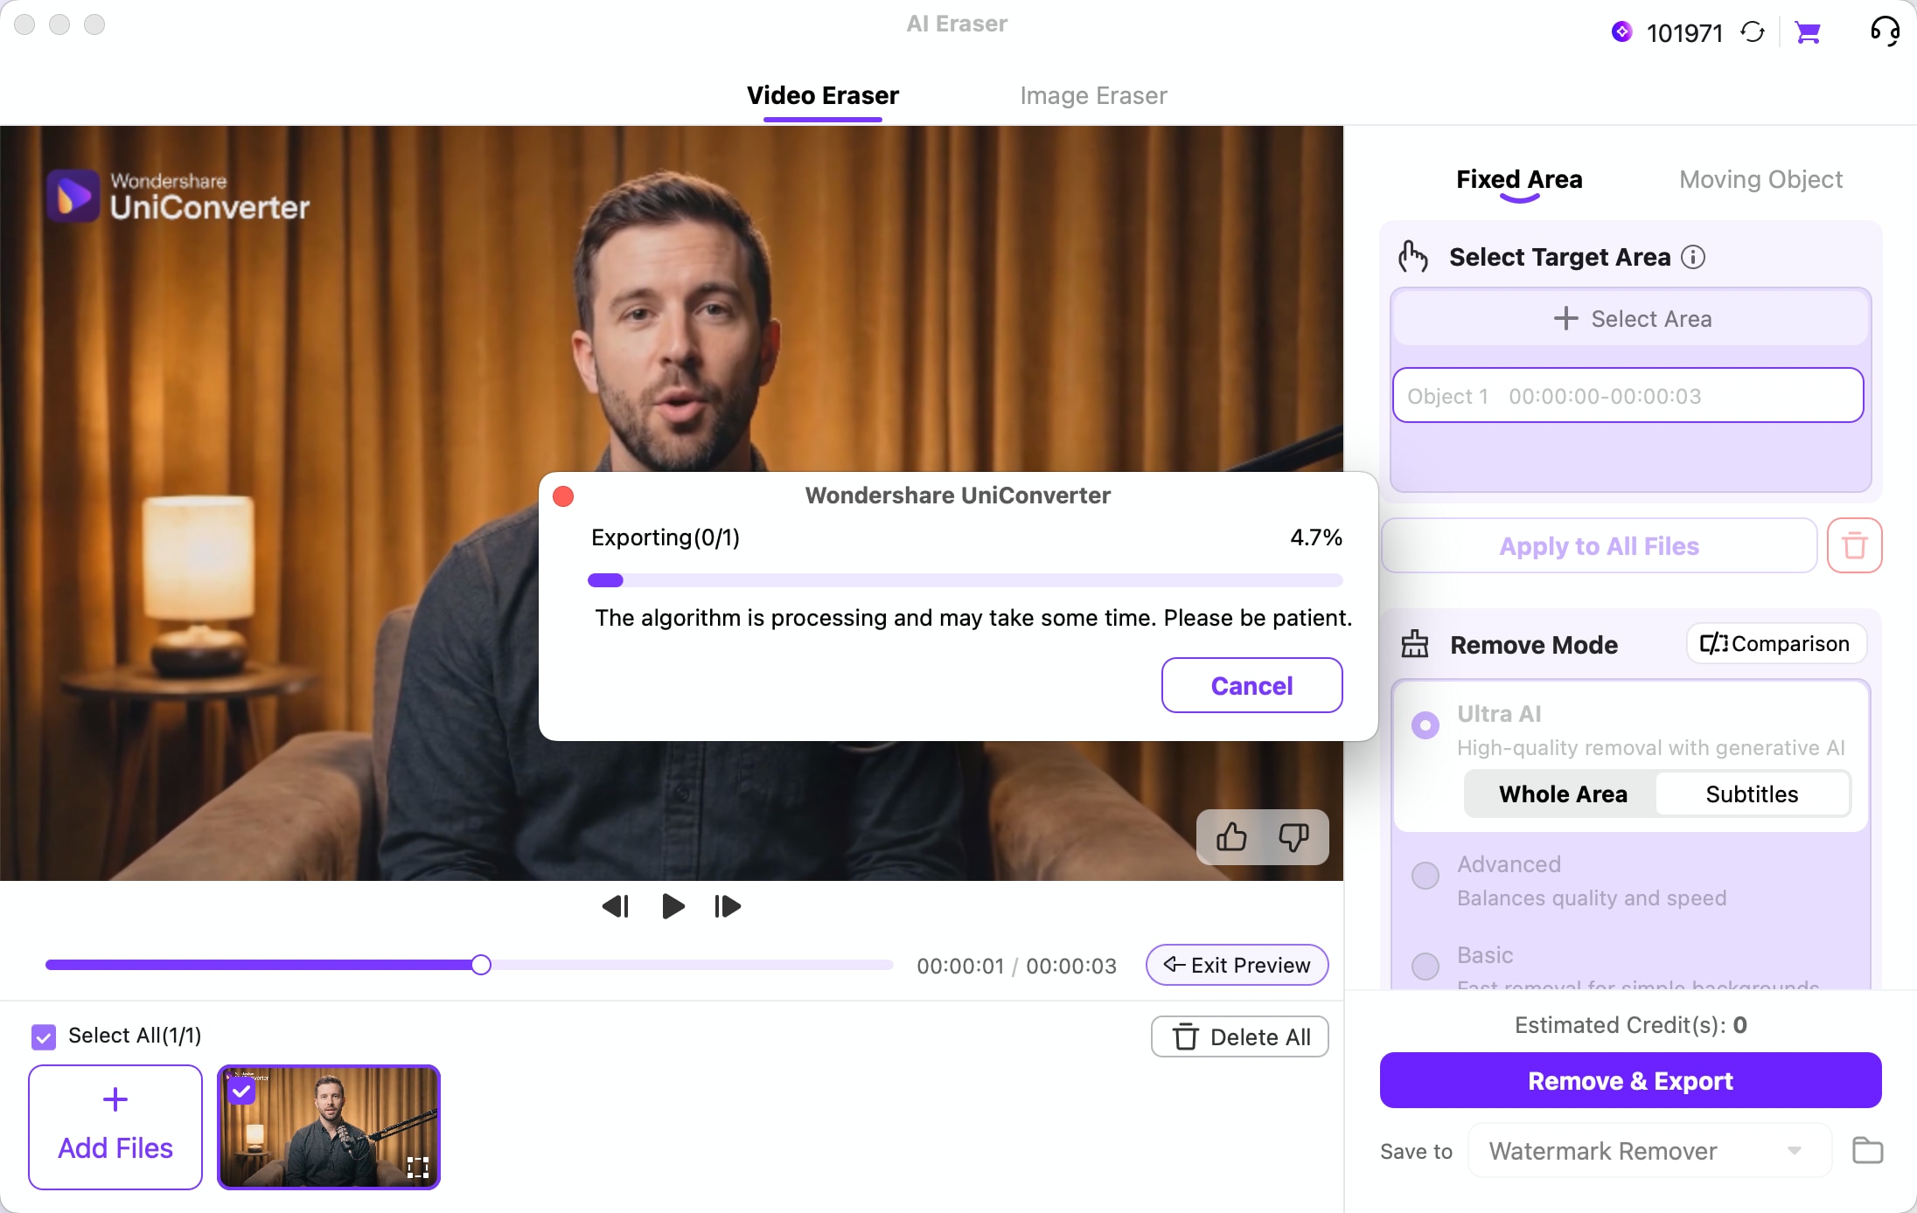Delete selected area with trash icon

click(1854, 545)
